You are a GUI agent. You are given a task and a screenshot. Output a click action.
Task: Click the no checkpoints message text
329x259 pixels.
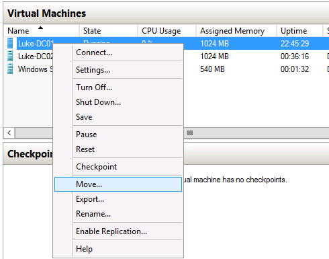tap(235, 180)
